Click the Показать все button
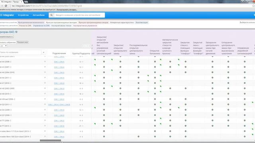Screen dimensions: 255x143 click(22, 43)
